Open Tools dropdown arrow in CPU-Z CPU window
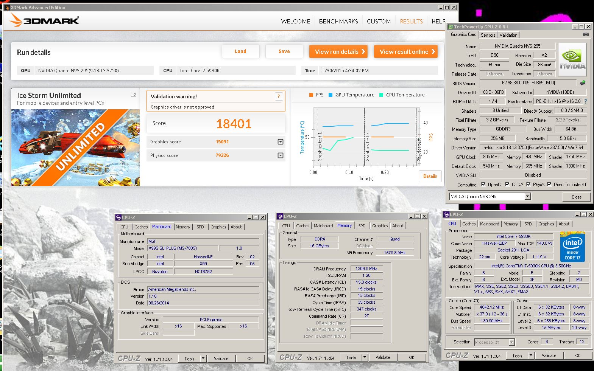The height and width of the screenshot is (371, 594). click(x=531, y=355)
